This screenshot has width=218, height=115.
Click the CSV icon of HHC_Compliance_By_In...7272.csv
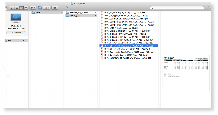pos(102,22)
